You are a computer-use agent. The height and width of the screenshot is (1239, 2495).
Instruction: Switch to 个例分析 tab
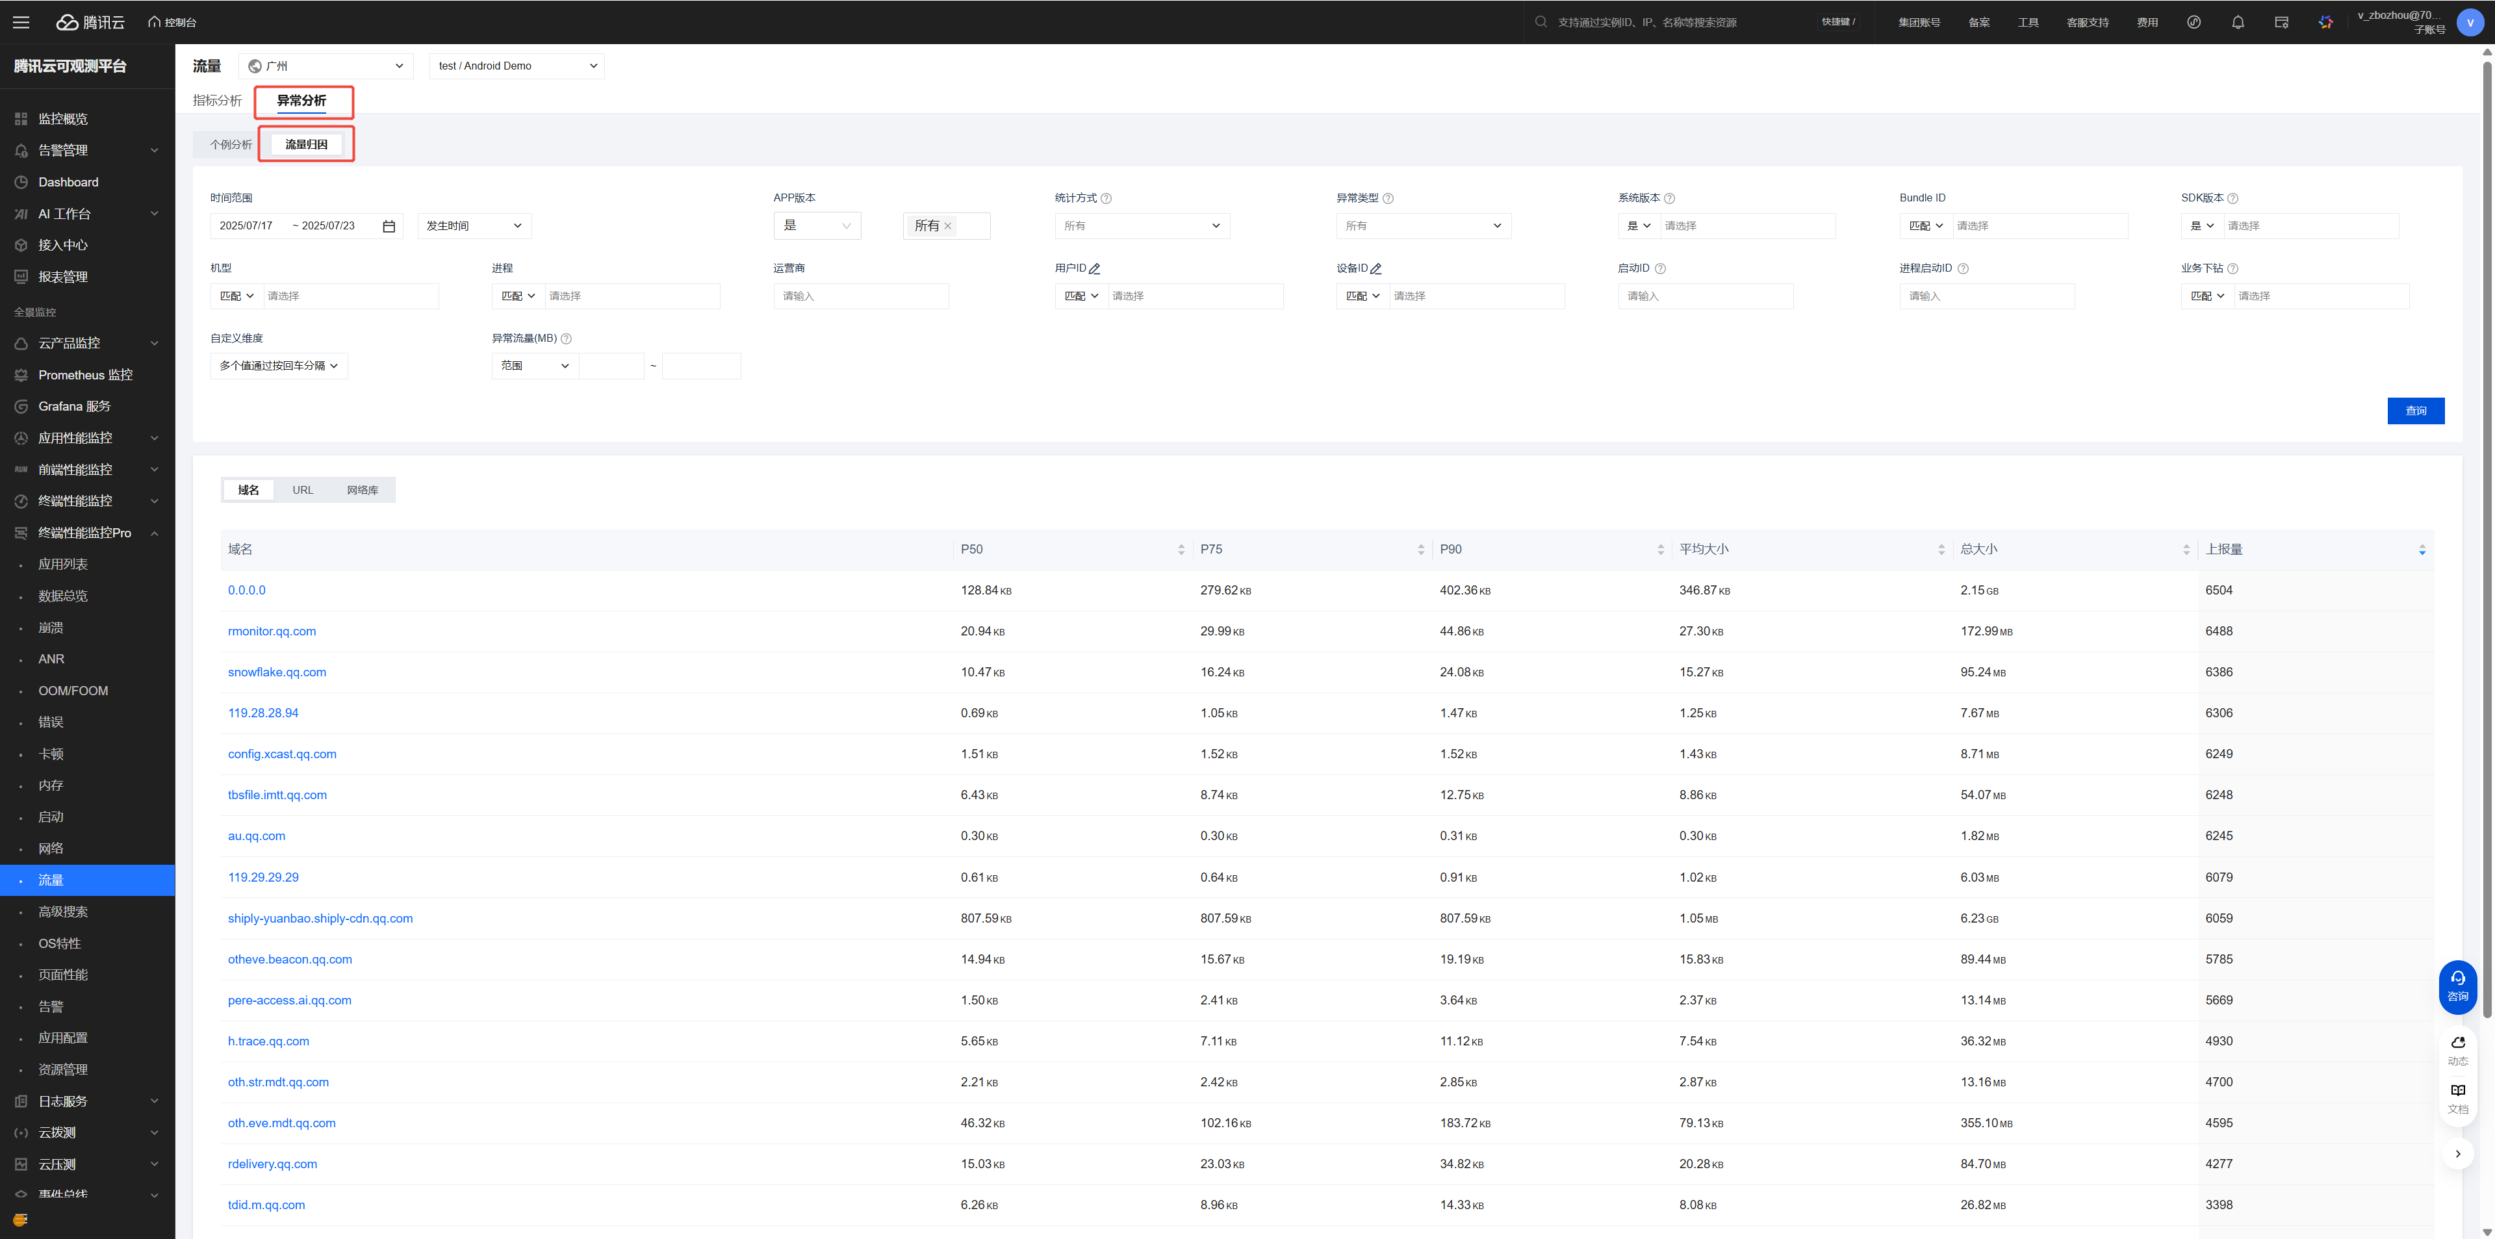pos(231,144)
